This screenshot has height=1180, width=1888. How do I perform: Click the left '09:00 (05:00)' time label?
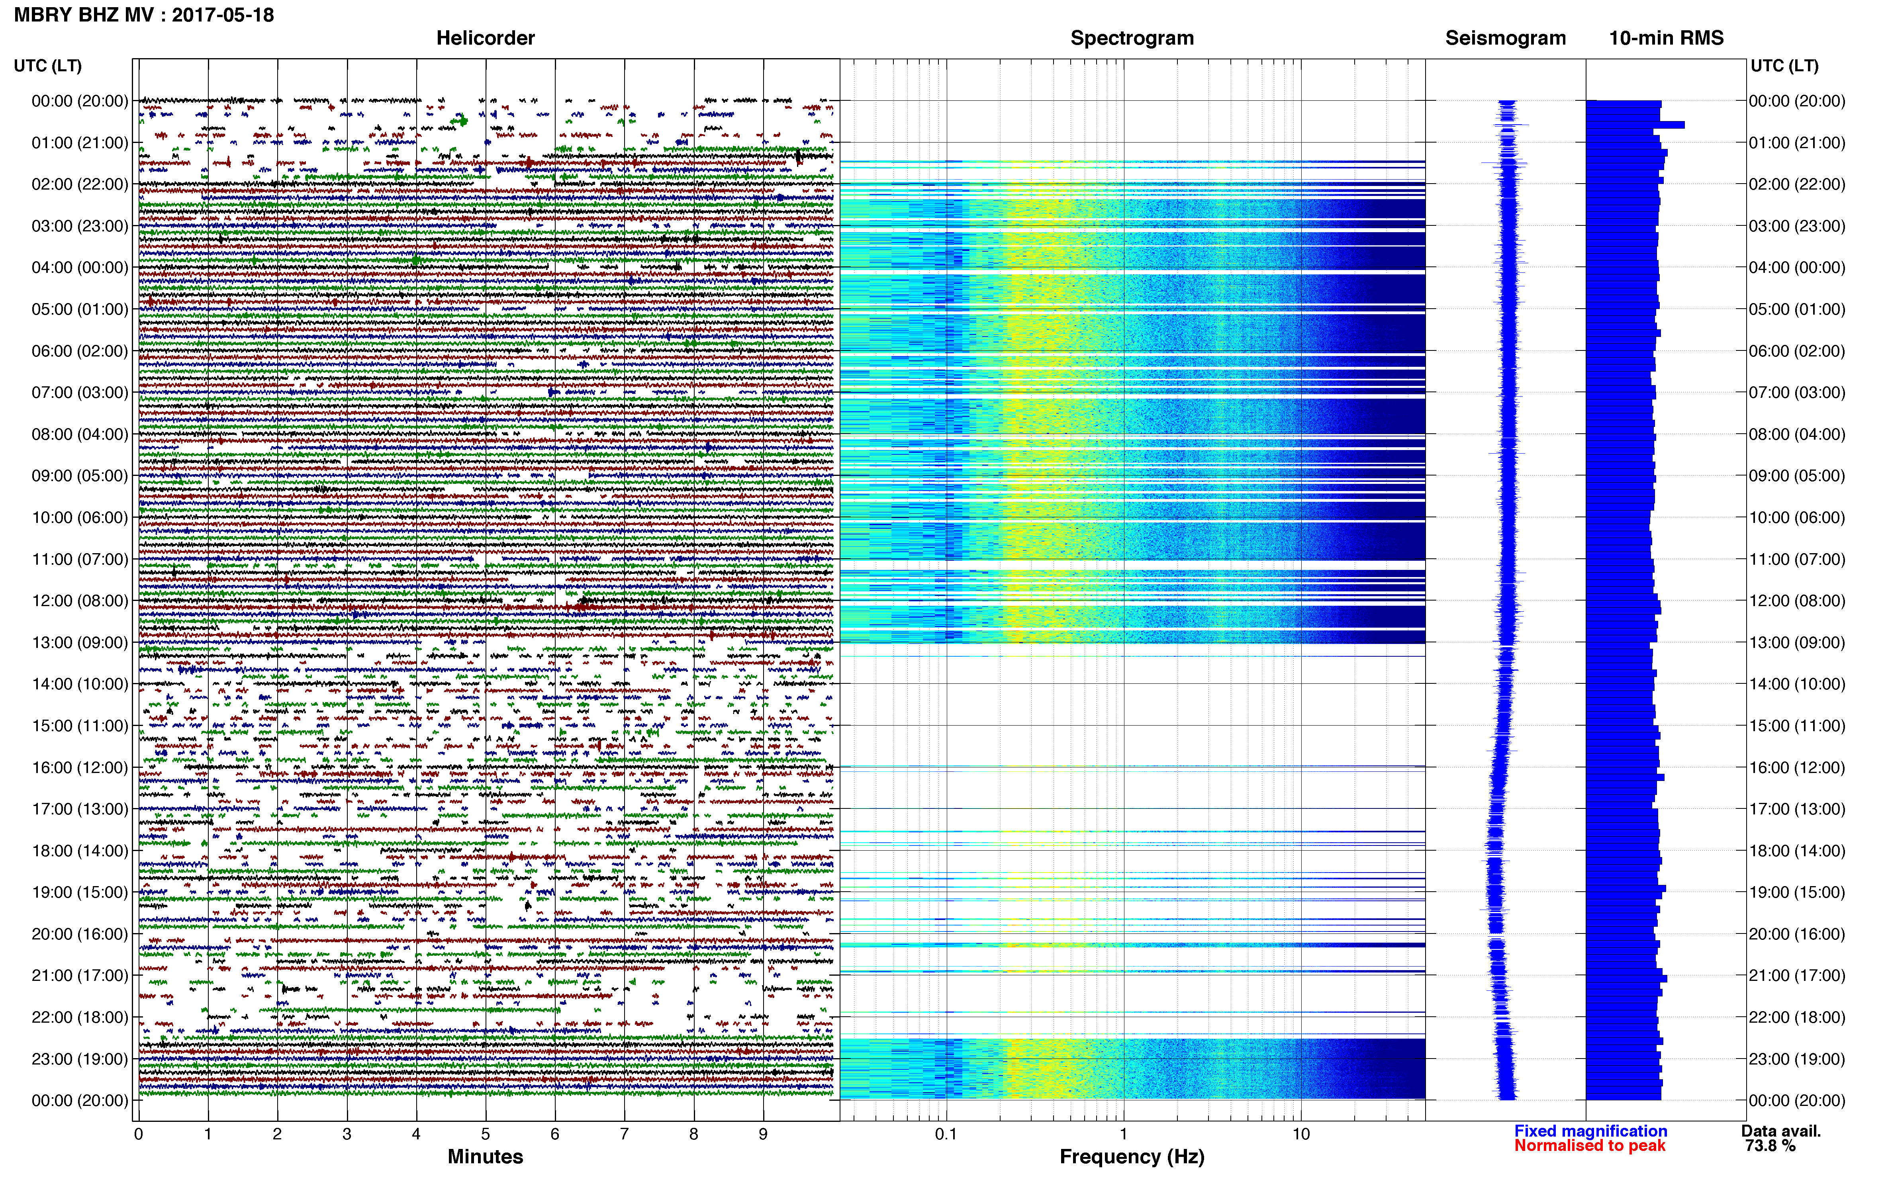click(x=80, y=476)
